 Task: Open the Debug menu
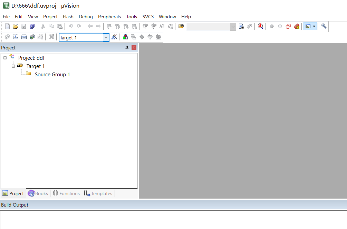86,17
